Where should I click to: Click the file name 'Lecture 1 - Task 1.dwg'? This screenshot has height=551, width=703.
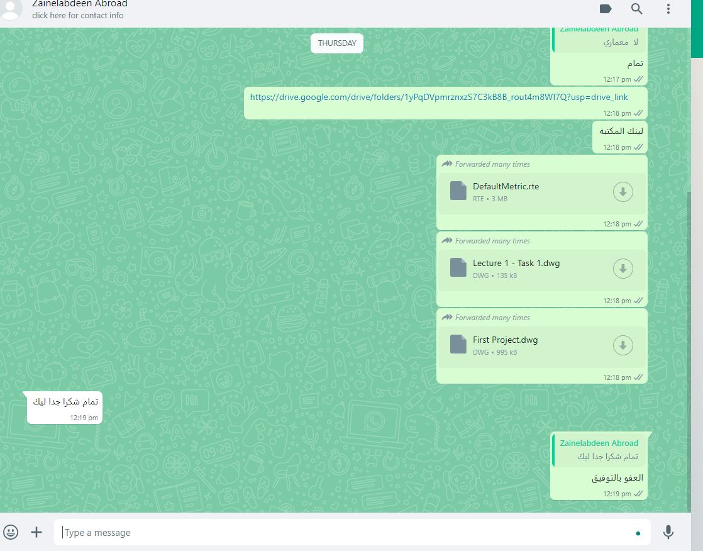point(516,263)
